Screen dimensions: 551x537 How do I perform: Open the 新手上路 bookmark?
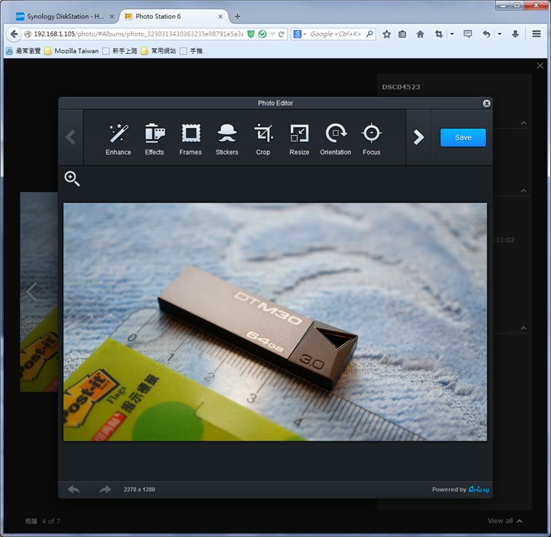(120, 51)
